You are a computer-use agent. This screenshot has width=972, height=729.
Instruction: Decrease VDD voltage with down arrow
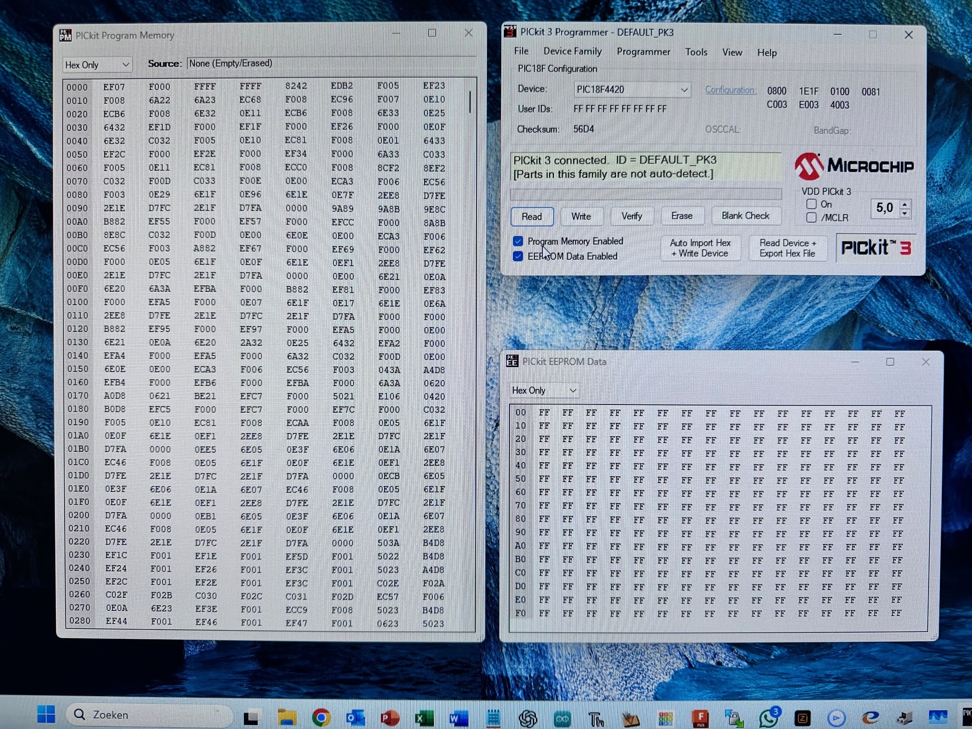(x=905, y=213)
